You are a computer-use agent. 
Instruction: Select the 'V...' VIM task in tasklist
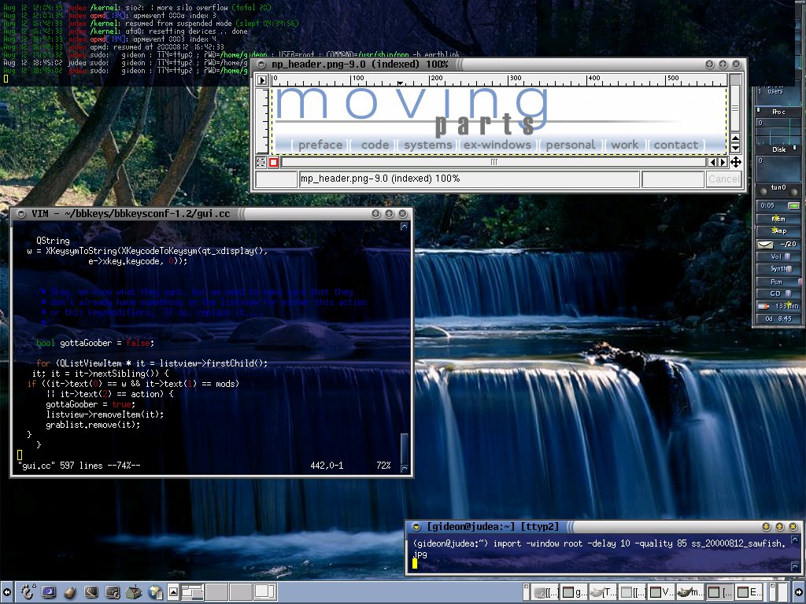pyautogui.click(x=661, y=592)
